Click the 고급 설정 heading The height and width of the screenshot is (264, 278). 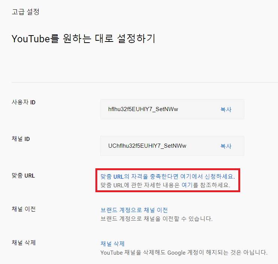pyautogui.click(x=25, y=12)
